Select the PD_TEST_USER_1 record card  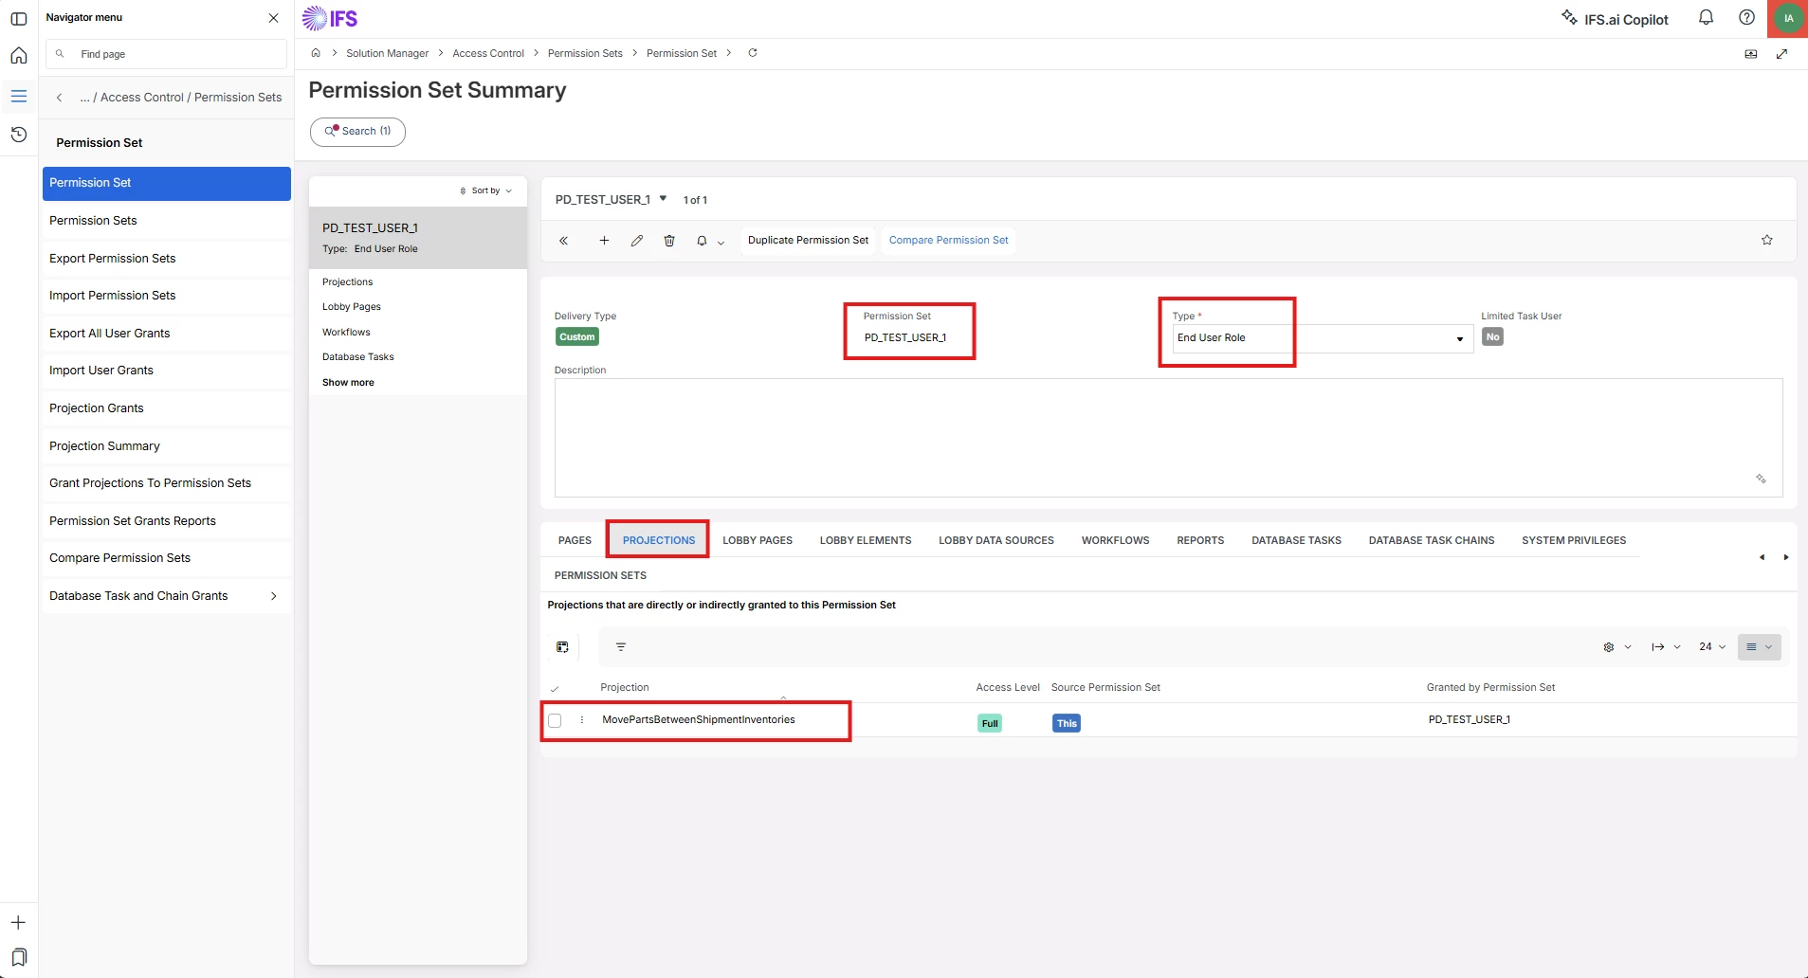tap(418, 238)
